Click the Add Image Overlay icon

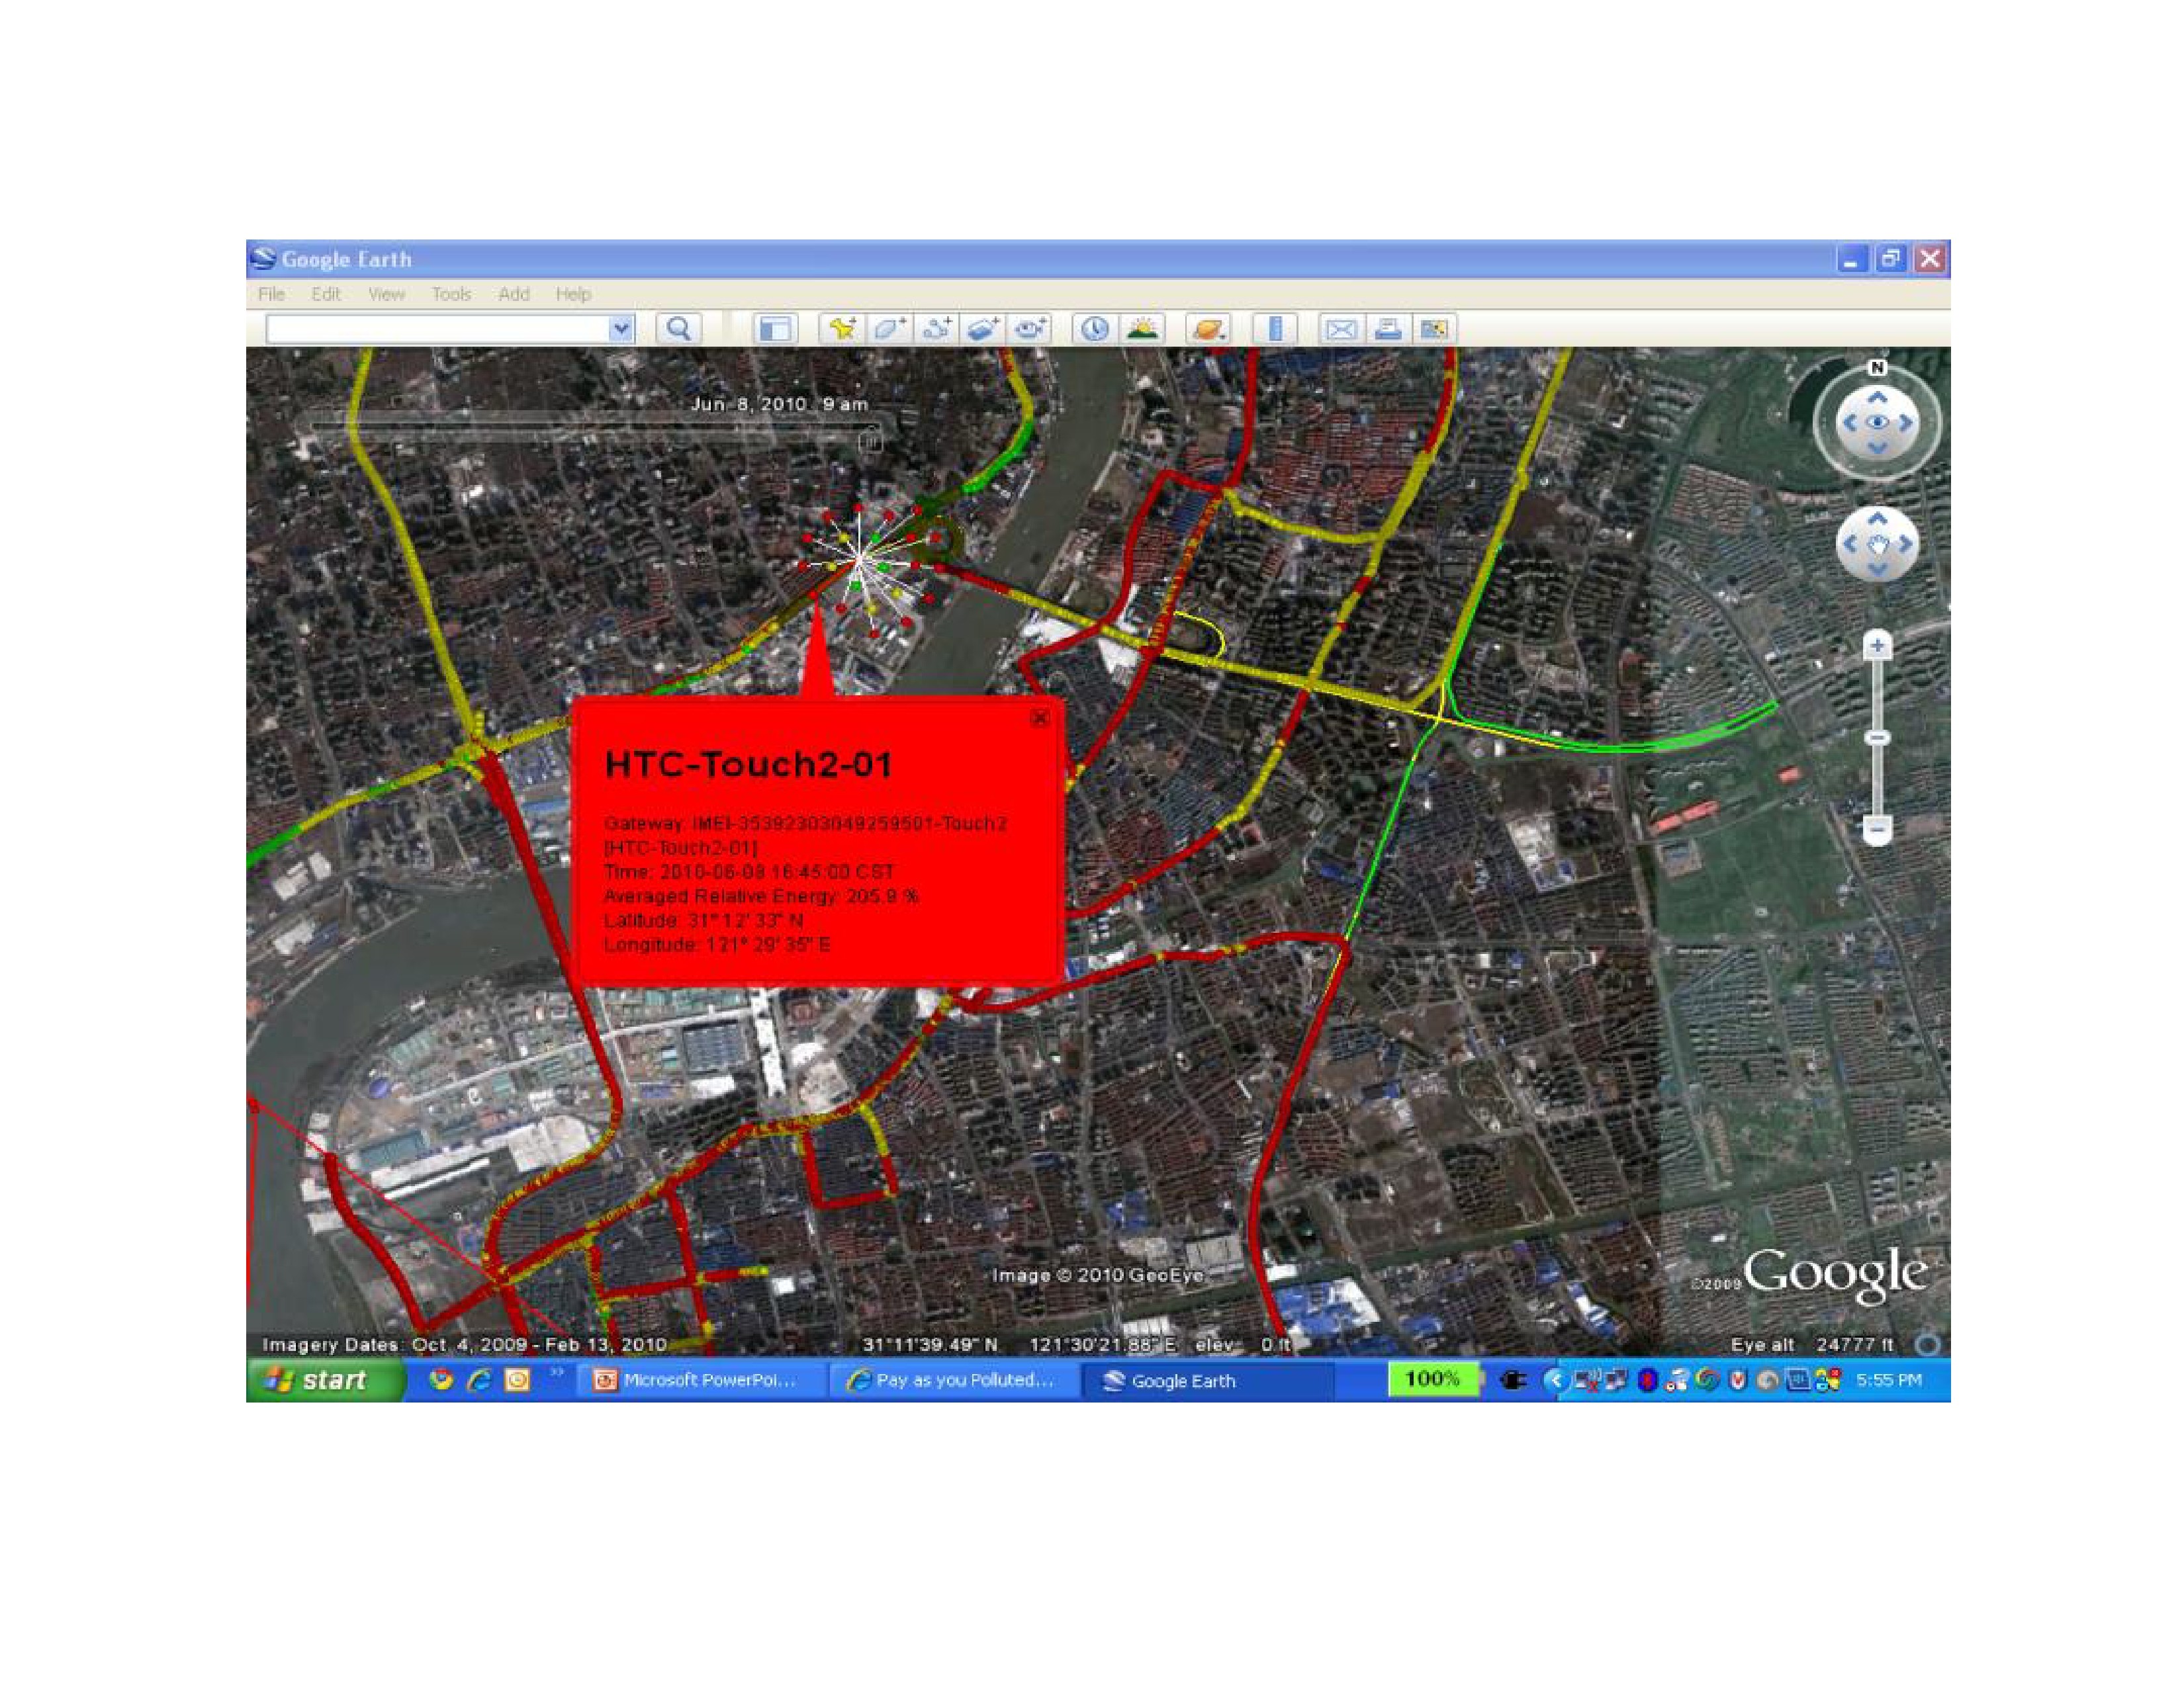[x=984, y=329]
